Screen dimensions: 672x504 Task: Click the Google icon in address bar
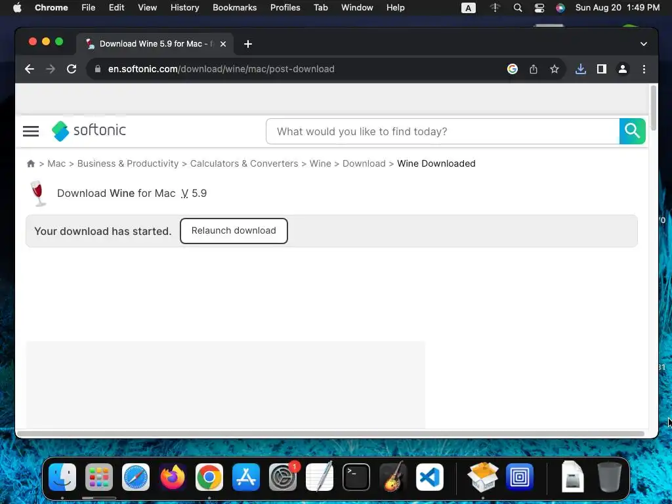click(512, 69)
